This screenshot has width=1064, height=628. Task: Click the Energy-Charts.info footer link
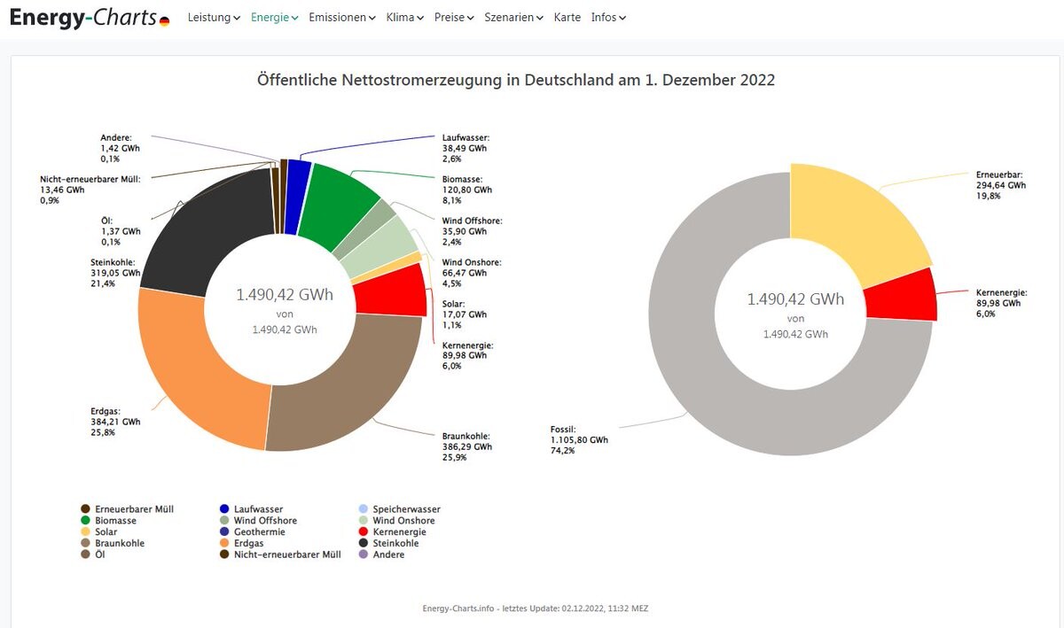(x=460, y=609)
